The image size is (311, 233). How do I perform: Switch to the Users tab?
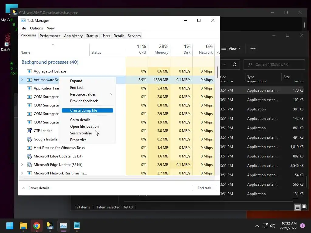106,36
